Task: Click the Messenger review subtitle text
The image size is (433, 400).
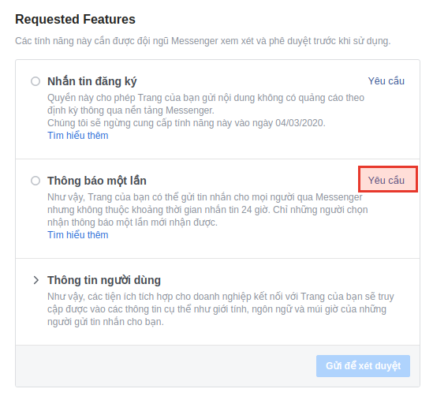Action: 203,41
